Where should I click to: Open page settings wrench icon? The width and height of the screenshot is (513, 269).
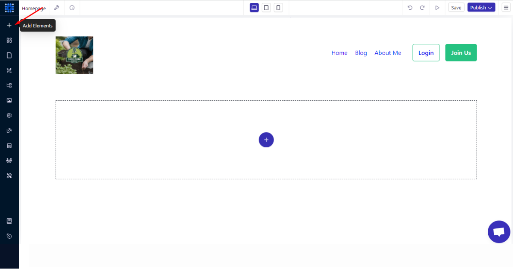56,8
